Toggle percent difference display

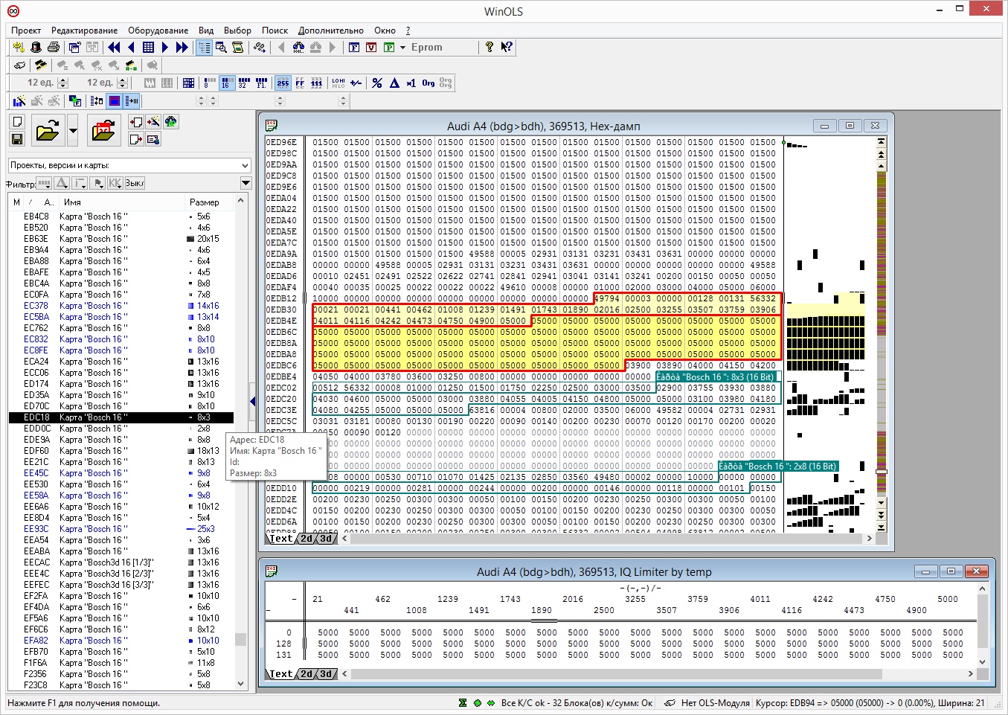[x=377, y=83]
